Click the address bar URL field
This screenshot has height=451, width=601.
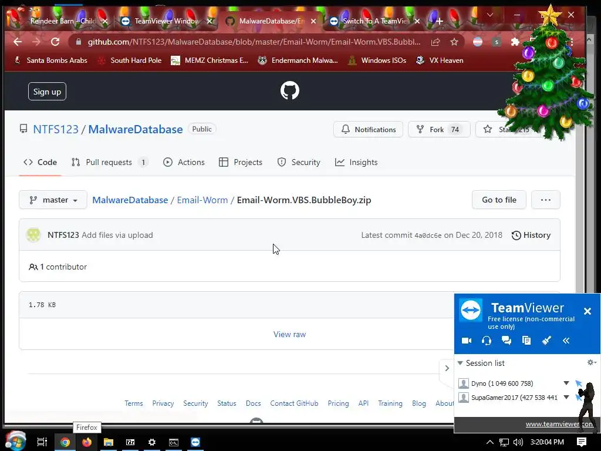tap(254, 42)
